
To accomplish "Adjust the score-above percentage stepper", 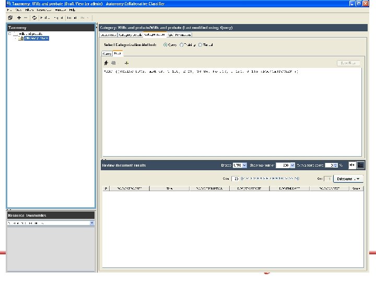I will tap(335, 165).
